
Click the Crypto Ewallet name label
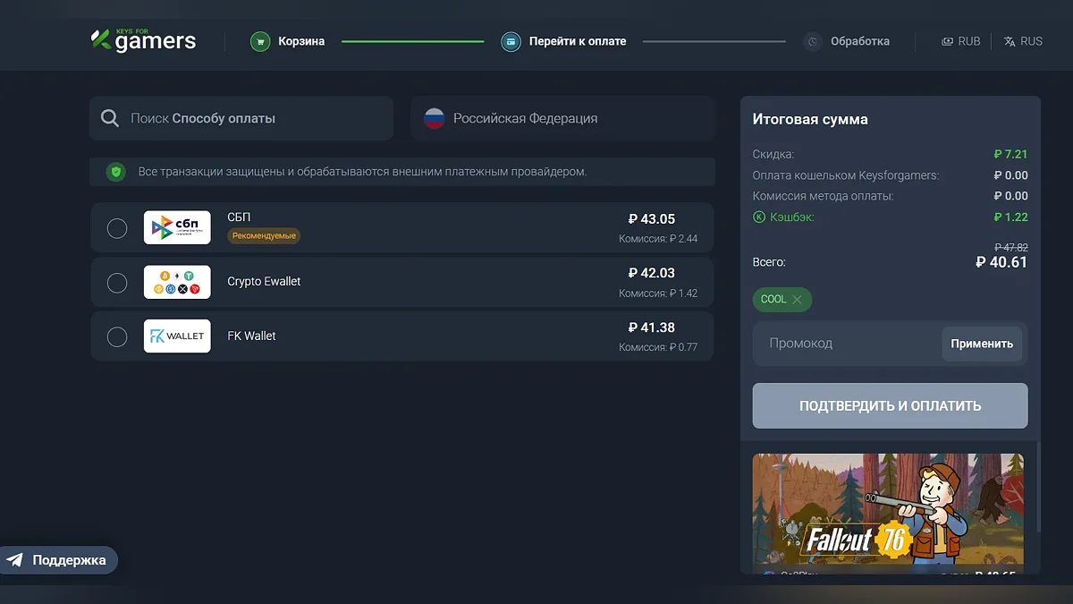click(264, 282)
